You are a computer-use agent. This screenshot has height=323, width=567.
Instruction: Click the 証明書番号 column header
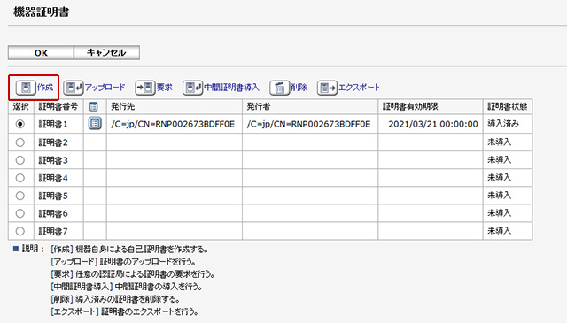(x=58, y=106)
